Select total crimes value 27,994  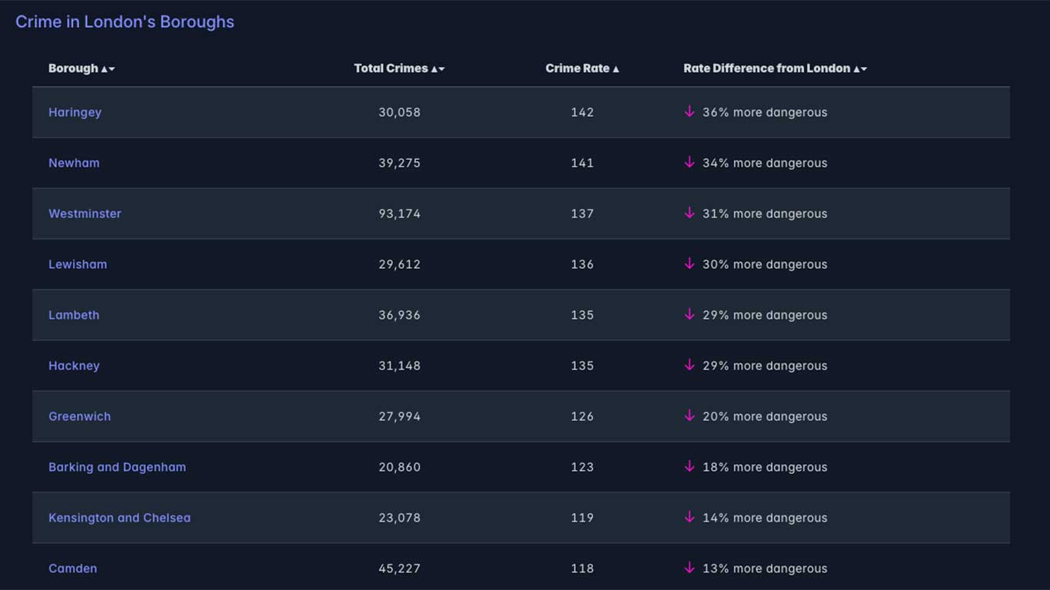399,416
